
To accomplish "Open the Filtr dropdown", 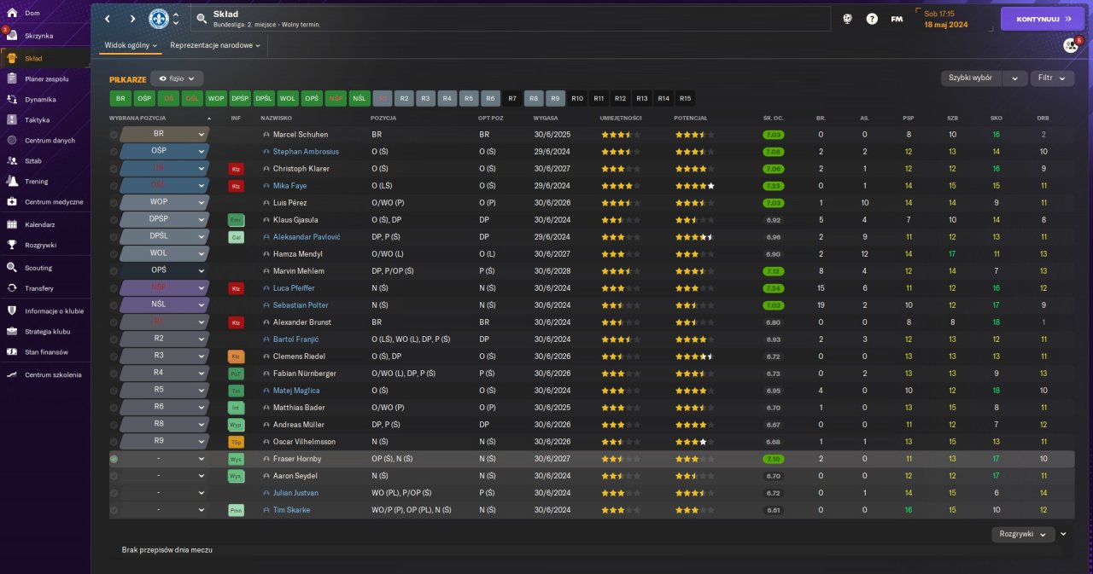I will (1052, 78).
